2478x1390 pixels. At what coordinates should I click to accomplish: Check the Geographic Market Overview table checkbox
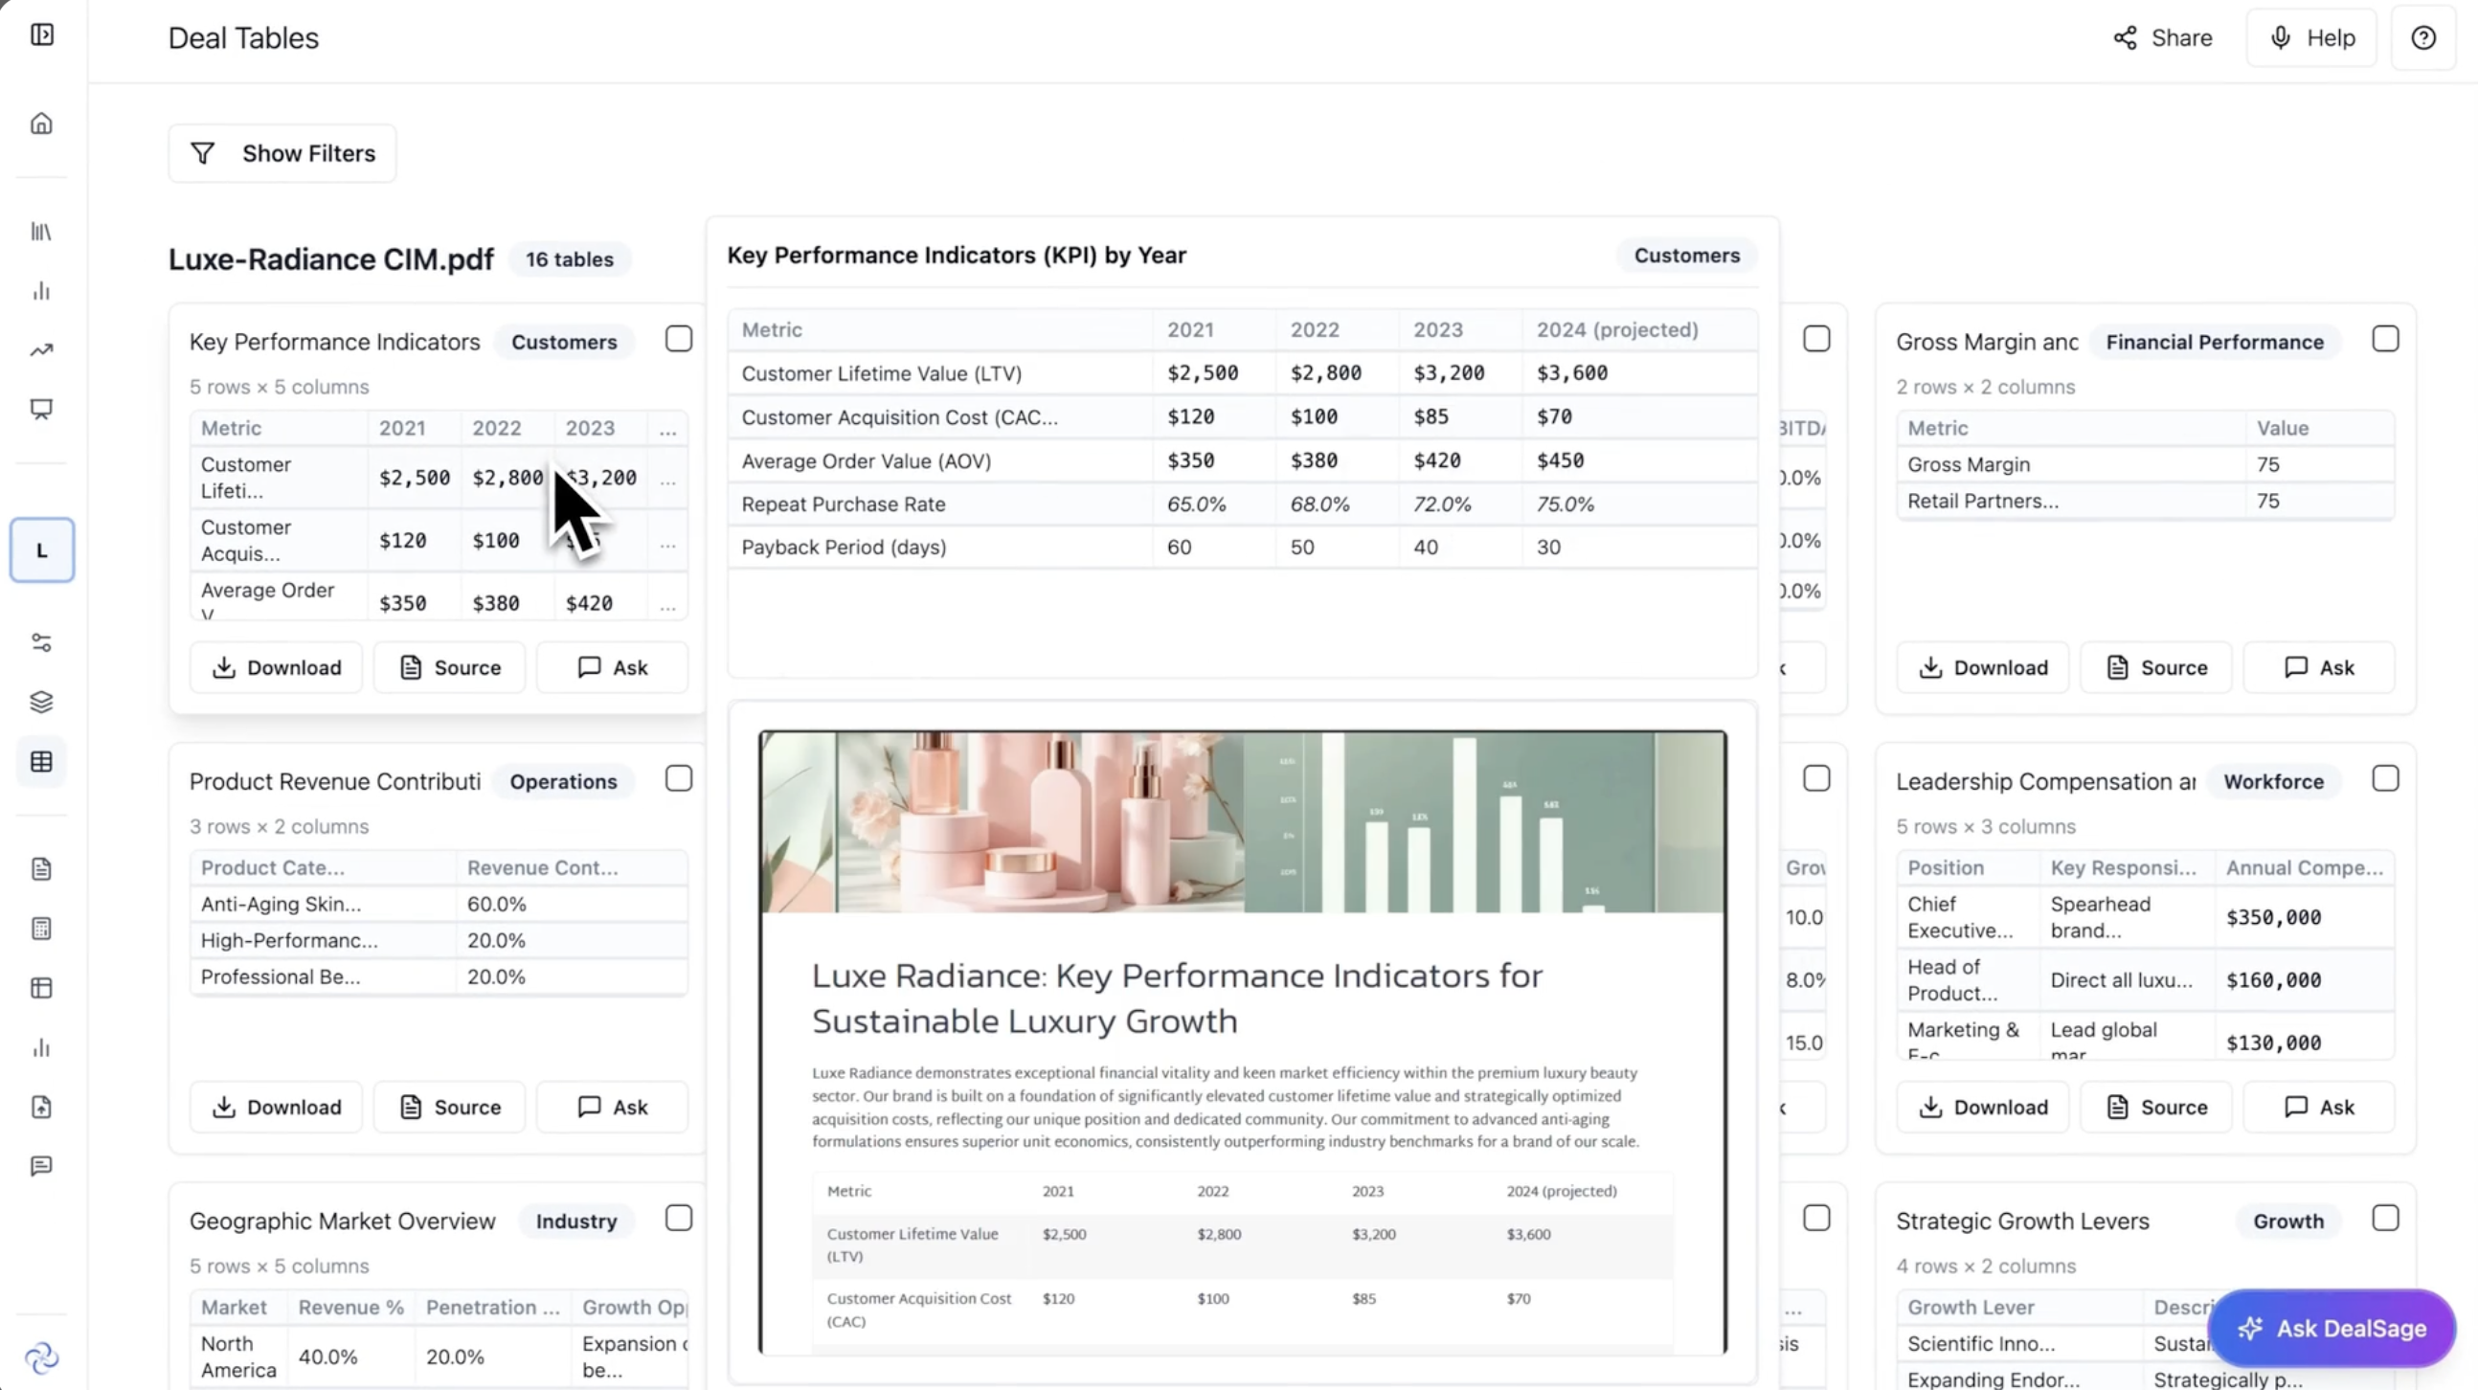click(x=678, y=1218)
